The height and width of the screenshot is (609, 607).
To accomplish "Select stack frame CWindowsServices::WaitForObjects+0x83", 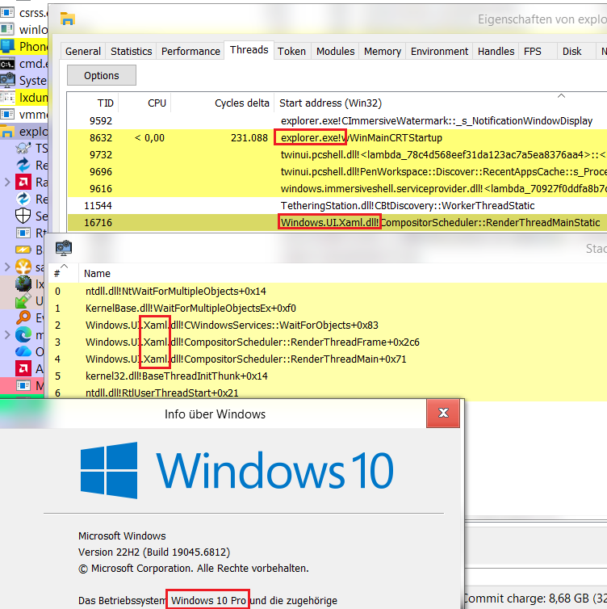I will (328, 325).
